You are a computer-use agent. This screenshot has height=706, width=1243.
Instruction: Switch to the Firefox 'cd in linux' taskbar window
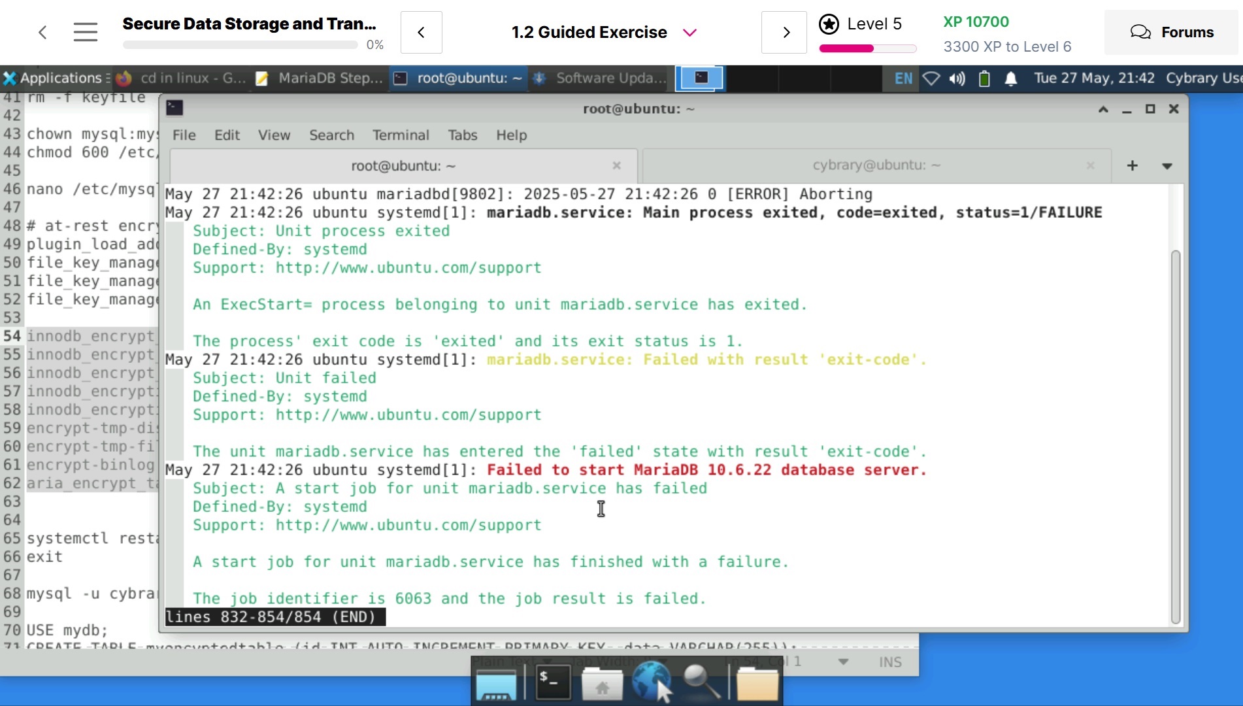(x=180, y=78)
